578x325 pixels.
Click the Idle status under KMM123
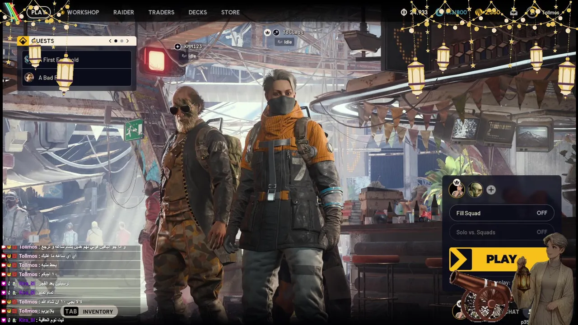tap(189, 56)
